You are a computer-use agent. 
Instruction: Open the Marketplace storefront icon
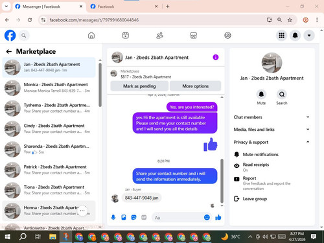point(194,36)
